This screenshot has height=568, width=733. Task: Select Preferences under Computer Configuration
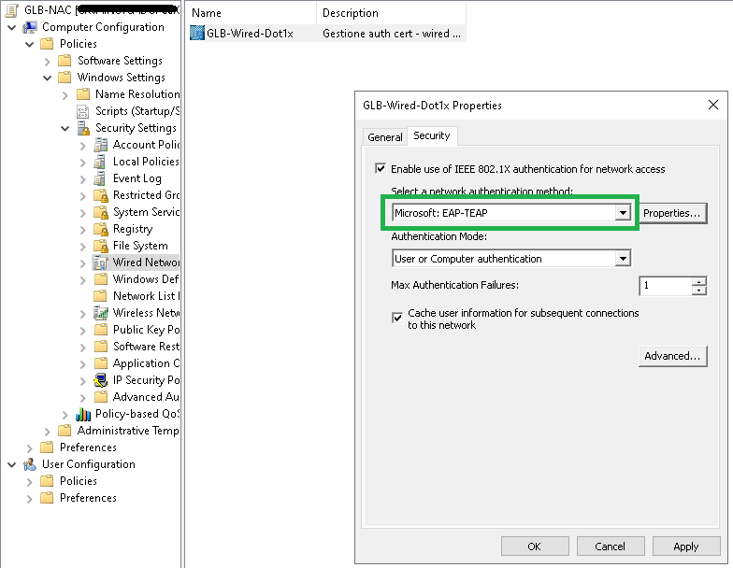coord(88,447)
